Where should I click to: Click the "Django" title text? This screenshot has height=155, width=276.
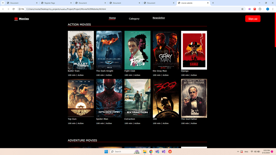pyautogui.click(x=185, y=71)
